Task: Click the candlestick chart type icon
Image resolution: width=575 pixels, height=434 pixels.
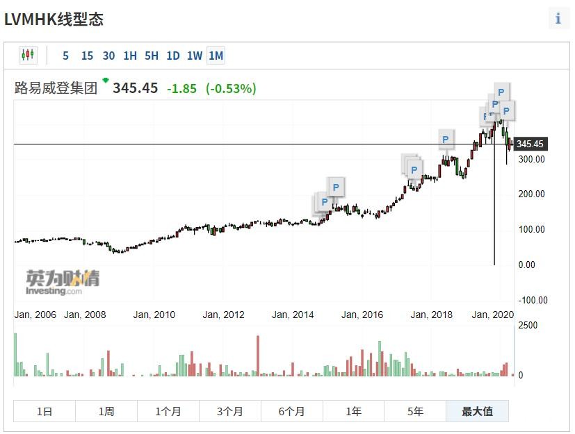Action: pos(27,56)
